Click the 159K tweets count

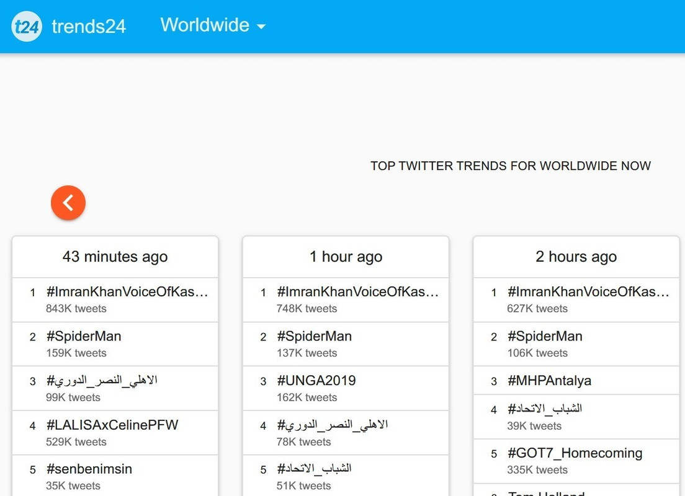coord(76,353)
